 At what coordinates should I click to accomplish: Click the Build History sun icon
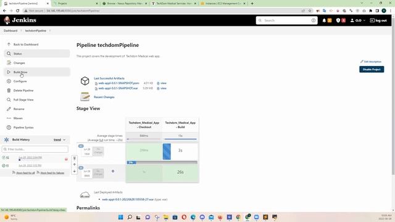click(7, 140)
